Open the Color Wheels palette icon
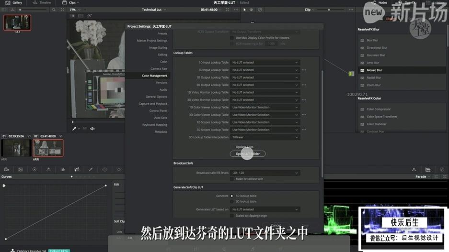449x252 pixels. point(35,169)
